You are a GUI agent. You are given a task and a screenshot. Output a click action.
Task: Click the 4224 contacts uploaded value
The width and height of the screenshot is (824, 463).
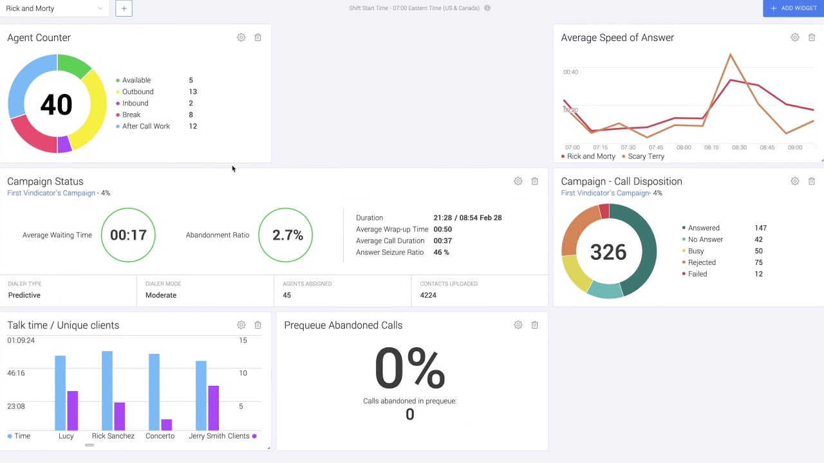pyautogui.click(x=428, y=295)
